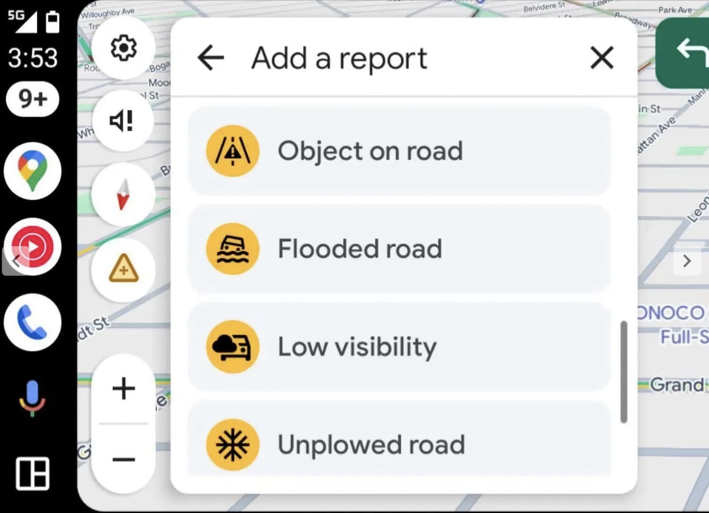Open the map settings gear
The width and height of the screenshot is (709, 513).
pyautogui.click(x=123, y=48)
